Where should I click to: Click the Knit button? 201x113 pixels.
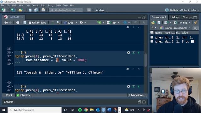68,23
